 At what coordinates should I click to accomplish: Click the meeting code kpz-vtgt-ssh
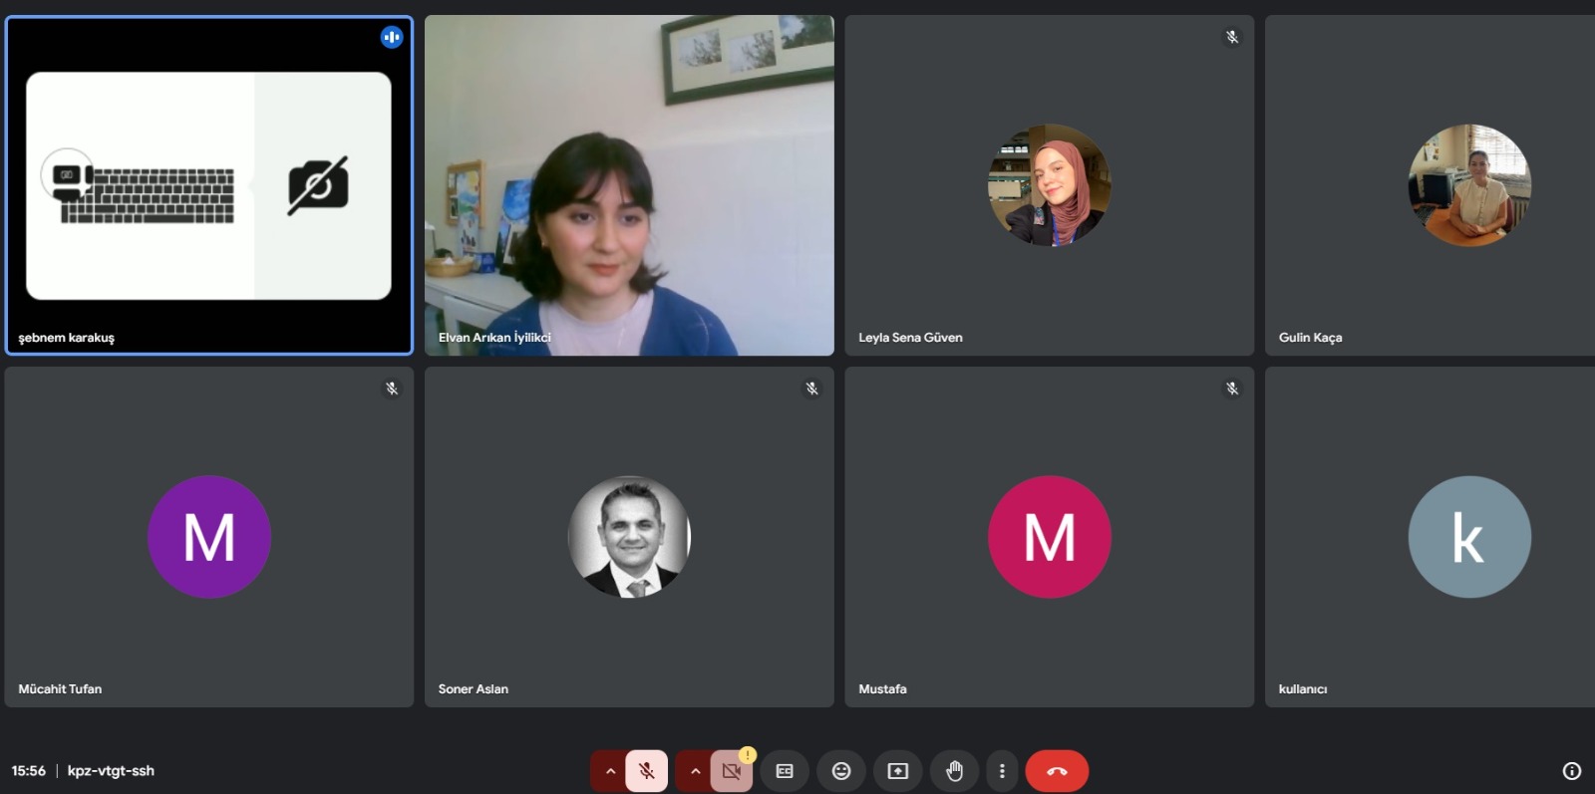point(111,771)
